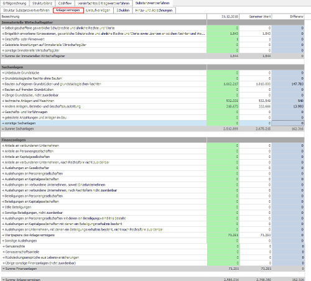Edit Gemeiner Wert for Geschäfts- oder Firmenwert
This screenshot has height=281, width=311.
pos(256,39)
